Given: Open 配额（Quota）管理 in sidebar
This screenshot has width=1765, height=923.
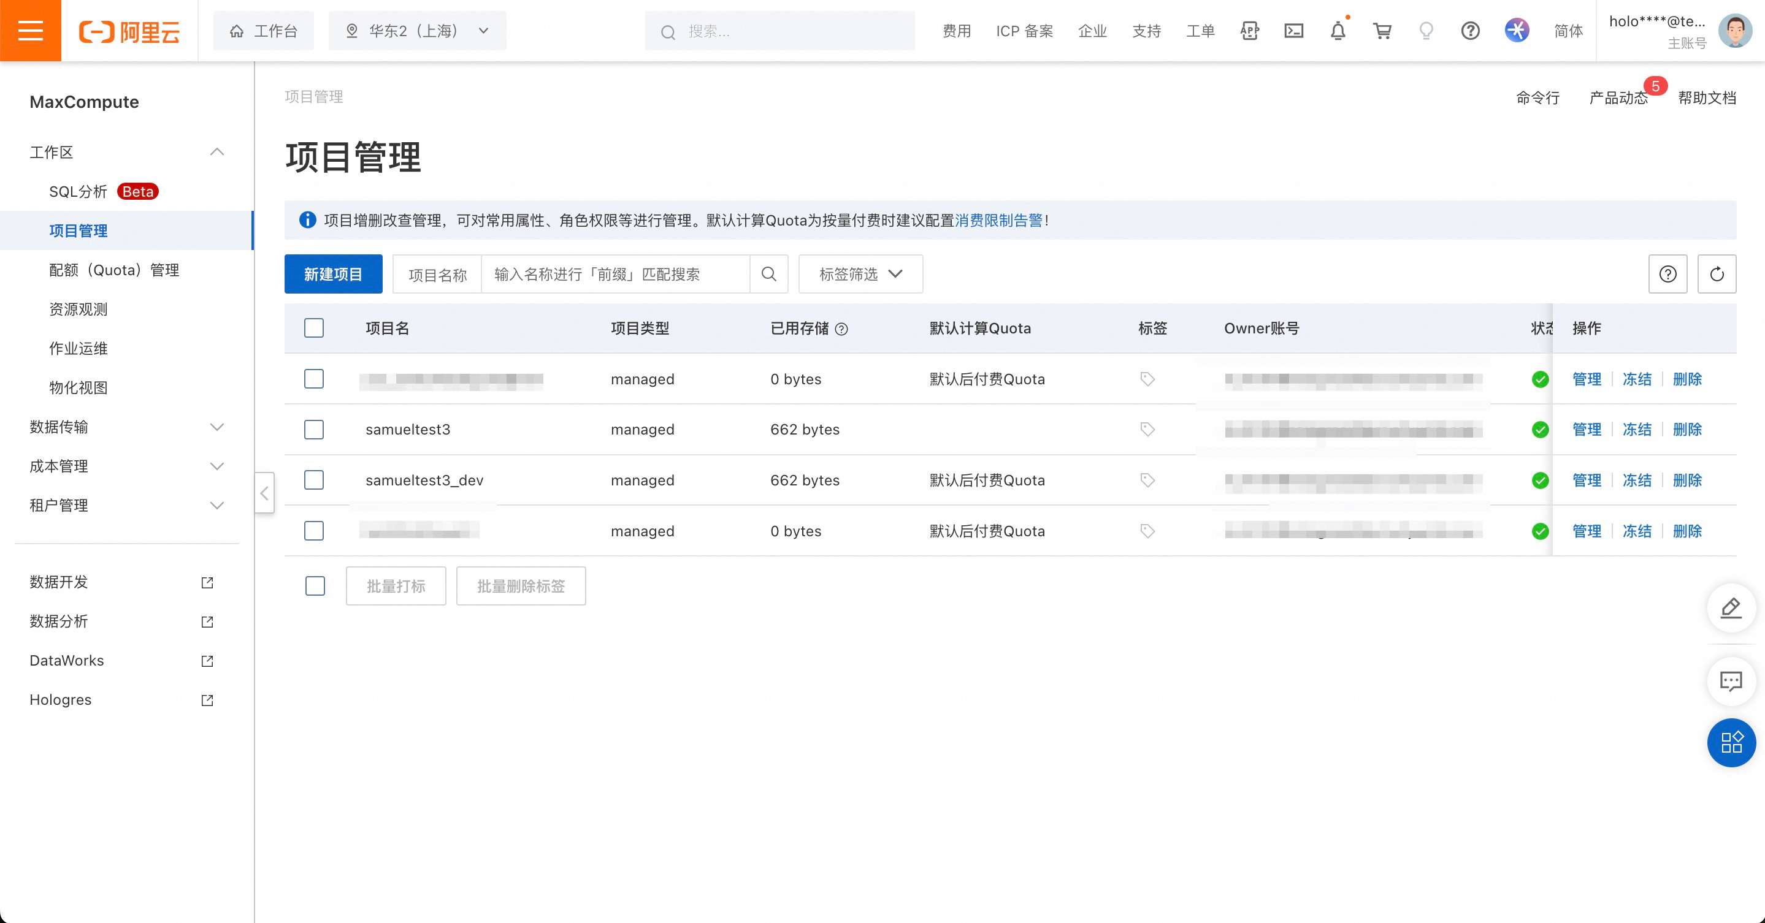Looking at the screenshot, I should pos(127,270).
